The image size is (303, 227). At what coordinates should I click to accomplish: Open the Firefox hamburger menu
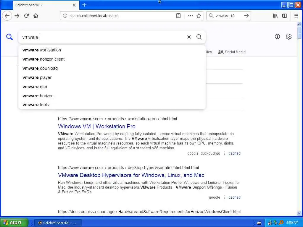click(x=296, y=16)
